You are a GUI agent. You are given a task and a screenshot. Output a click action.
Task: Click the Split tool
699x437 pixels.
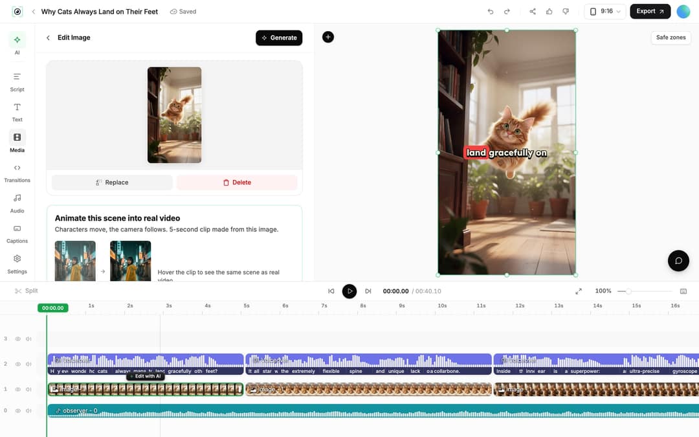27,291
